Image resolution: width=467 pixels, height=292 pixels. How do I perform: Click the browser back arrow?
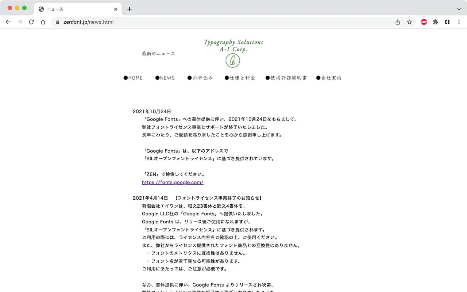click(x=8, y=22)
